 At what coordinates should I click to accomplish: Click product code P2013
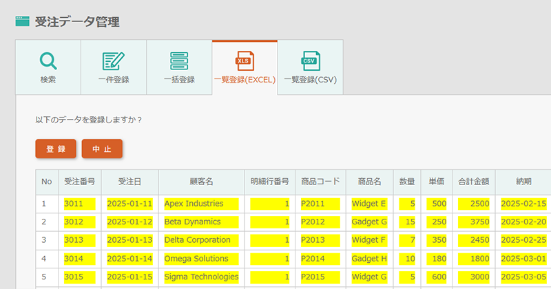point(320,240)
